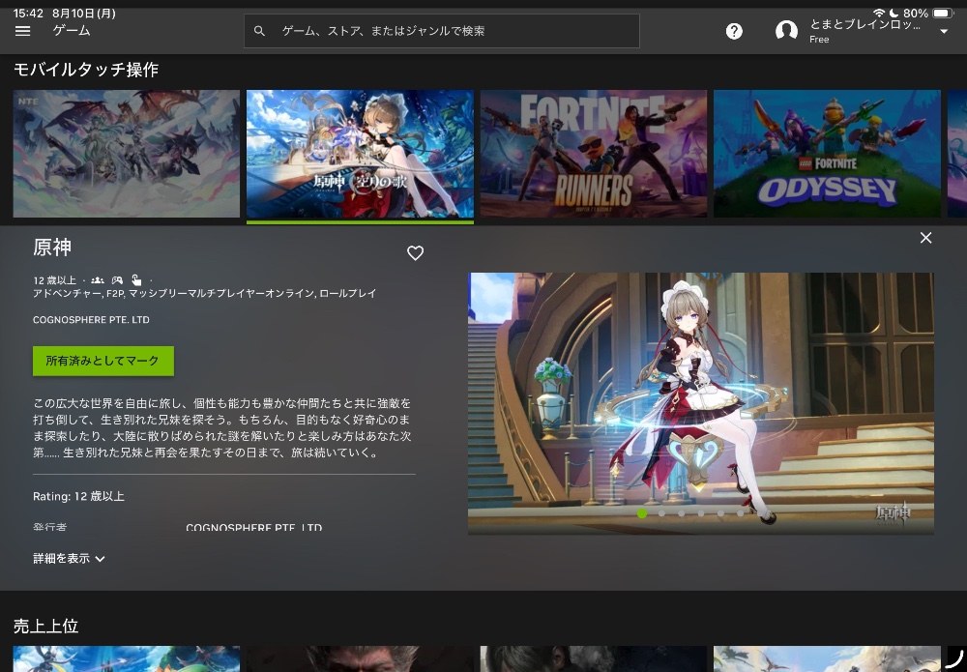Click 所有済みとしてマーク button
Screen dimensions: 967x672
click(103, 361)
